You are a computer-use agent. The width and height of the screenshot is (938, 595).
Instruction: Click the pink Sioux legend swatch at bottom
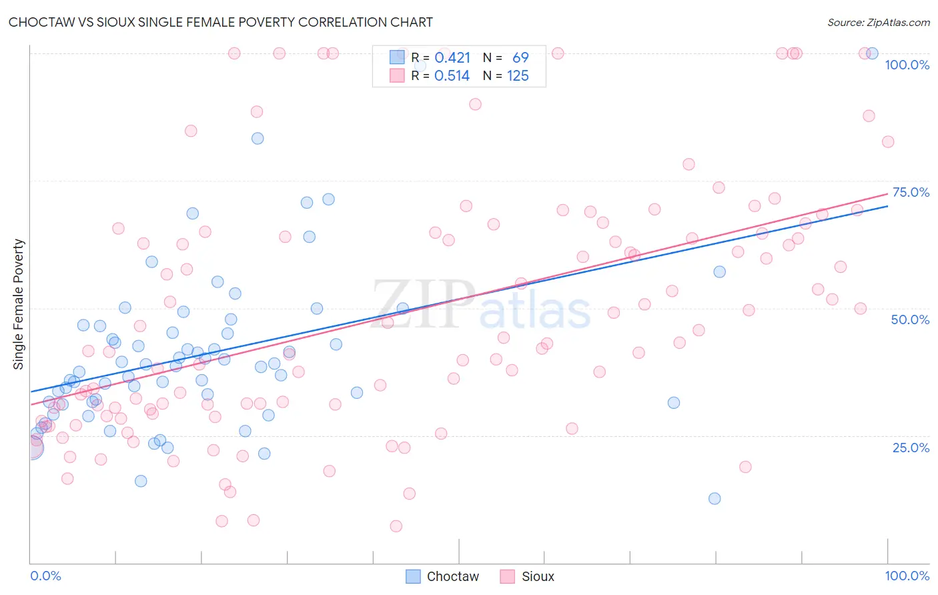508,576
